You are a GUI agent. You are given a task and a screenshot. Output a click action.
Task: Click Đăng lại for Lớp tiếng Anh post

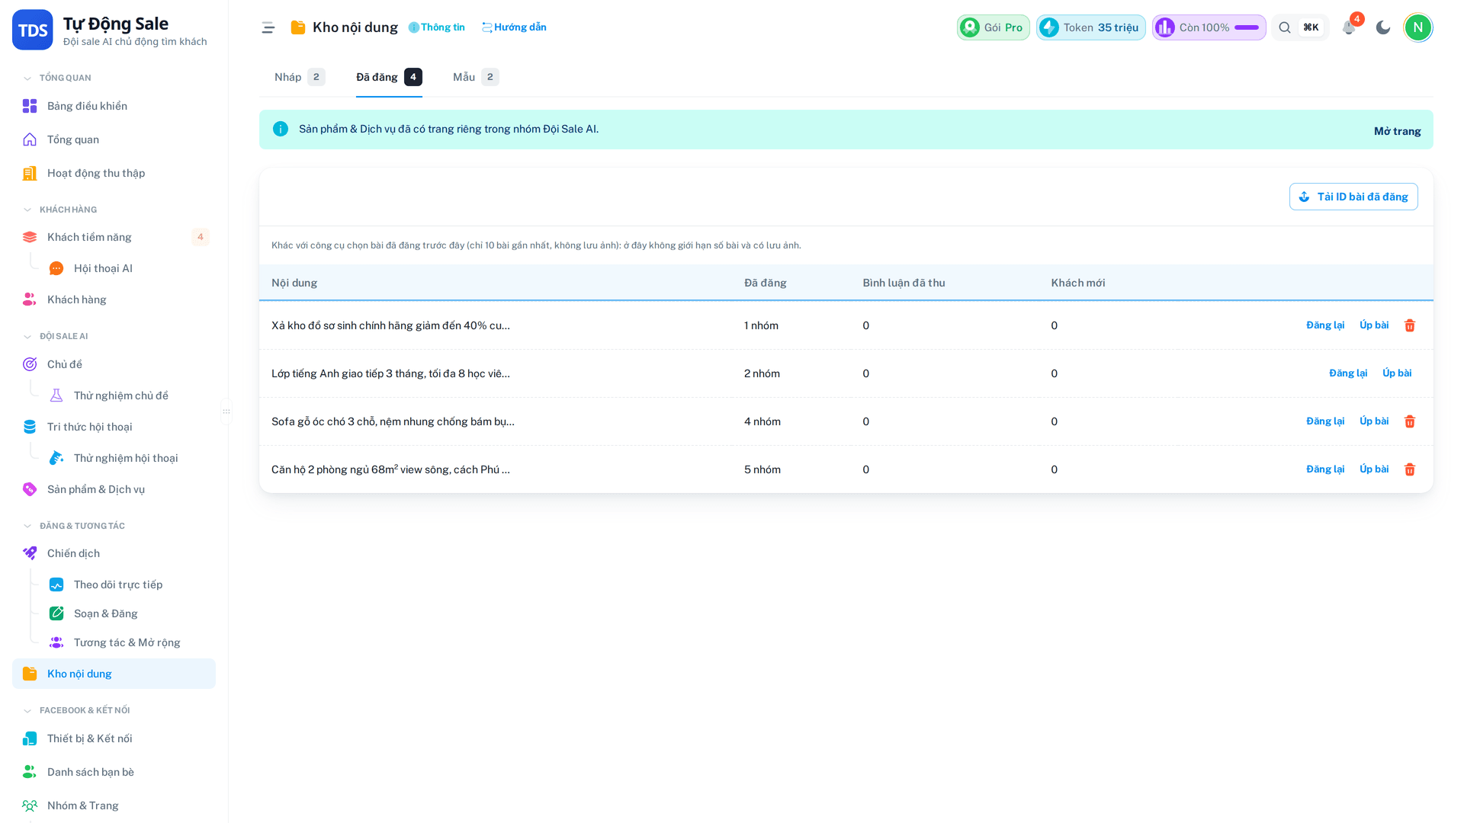pyautogui.click(x=1348, y=373)
